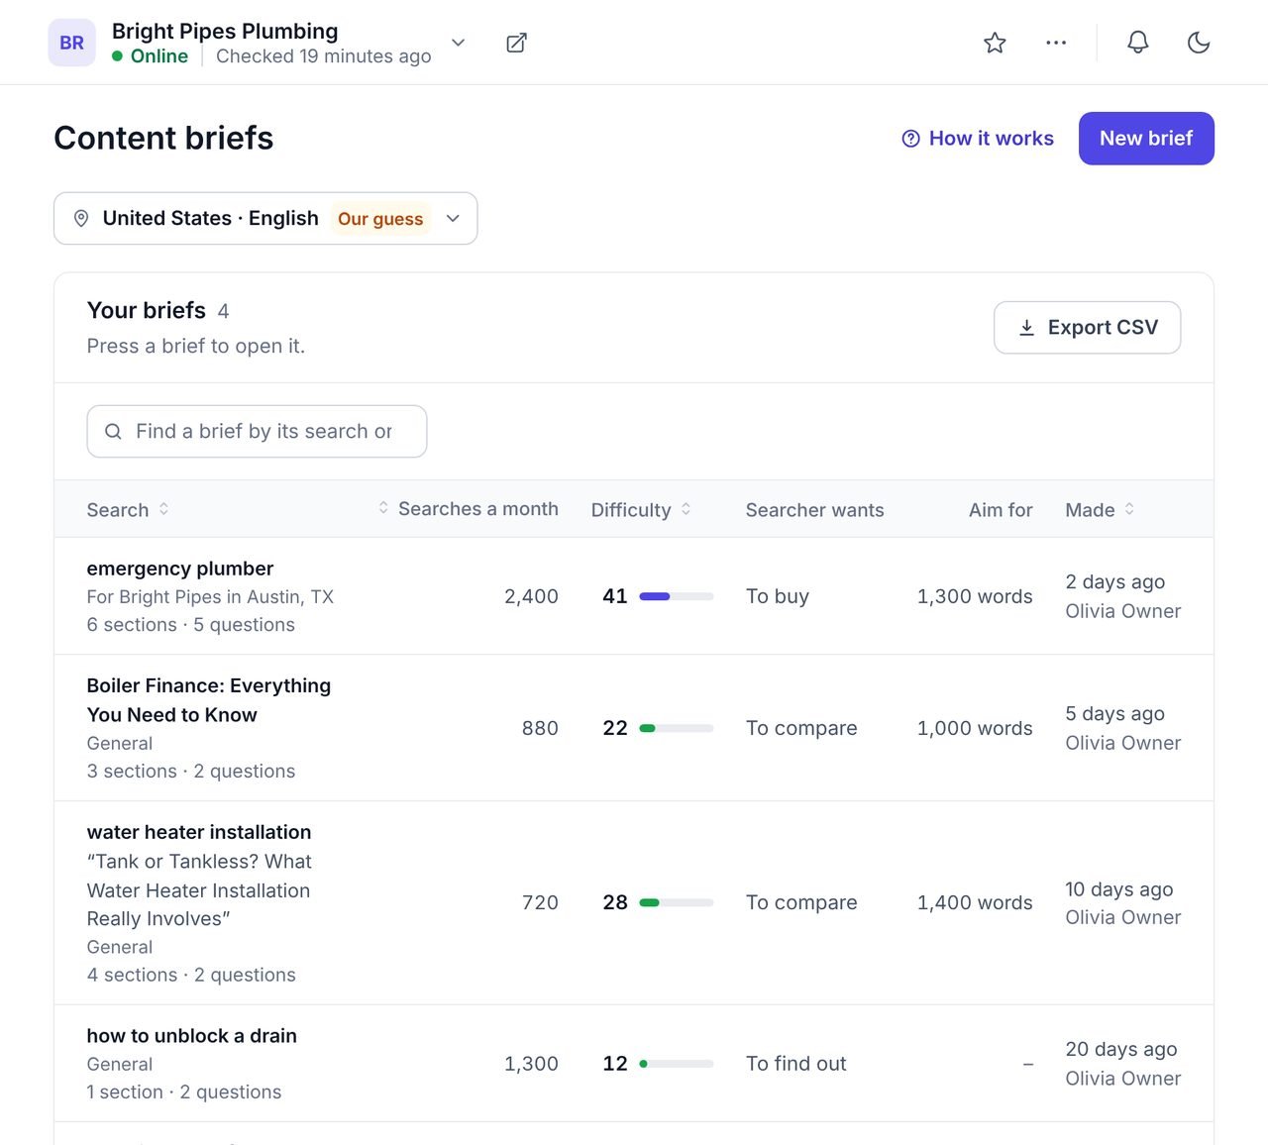This screenshot has width=1268, height=1145.
Task: Click the difficulty bar for score 22
Action: (x=677, y=728)
